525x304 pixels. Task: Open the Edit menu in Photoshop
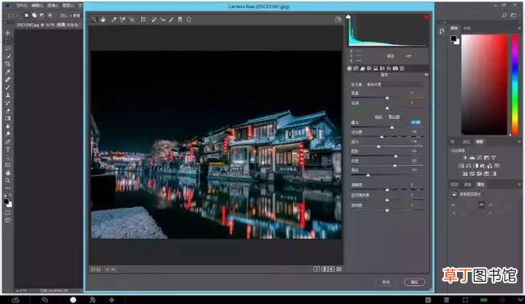(x=37, y=6)
